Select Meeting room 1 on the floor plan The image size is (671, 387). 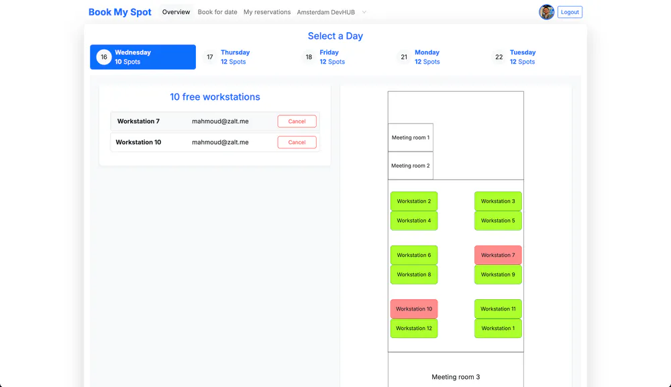tap(410, 137)
